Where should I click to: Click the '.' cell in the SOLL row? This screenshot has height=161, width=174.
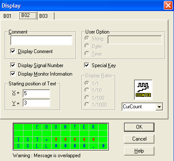coord(93,146)
